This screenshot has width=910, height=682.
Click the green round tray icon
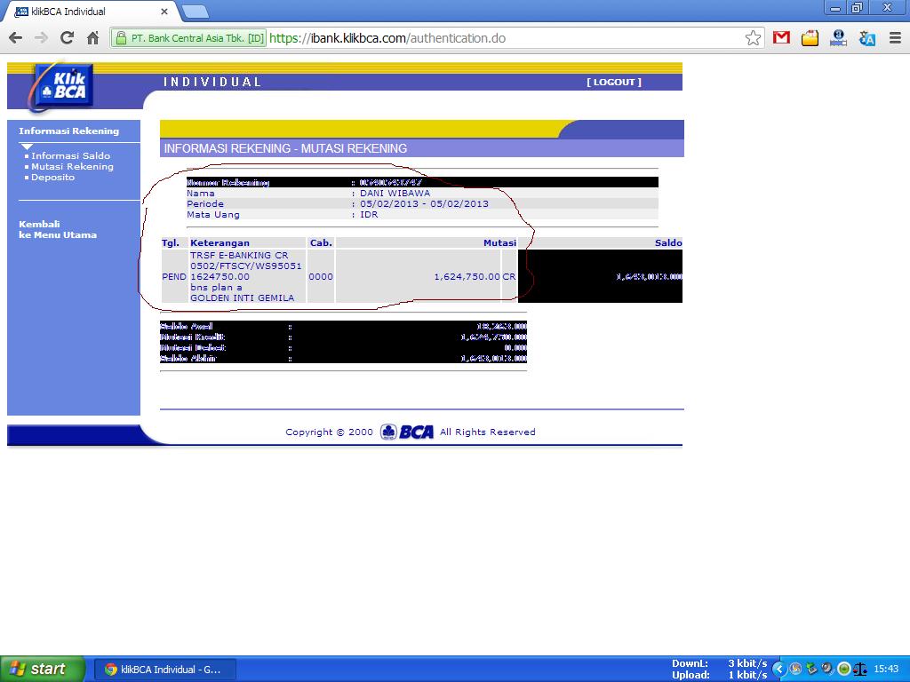click(844, 669)
